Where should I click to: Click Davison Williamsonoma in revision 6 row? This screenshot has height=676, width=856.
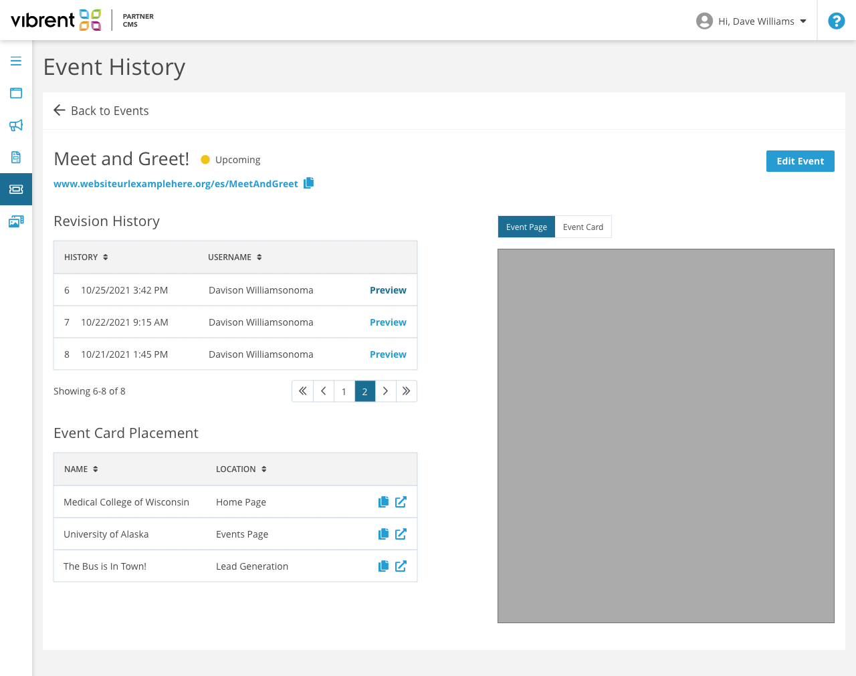pyautogui.click(x=261, y=290)
